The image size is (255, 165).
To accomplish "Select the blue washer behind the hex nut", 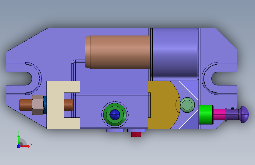I will [45, 105].
